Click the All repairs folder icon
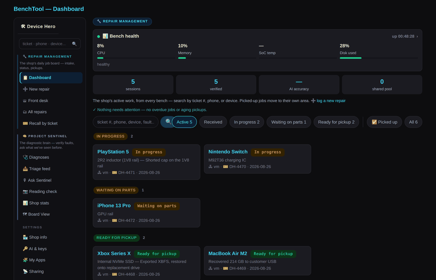 (25, 112)
